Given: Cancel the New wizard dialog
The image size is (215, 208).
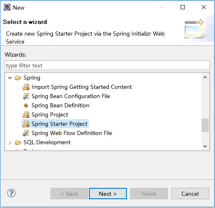Looking at the screenshot, I should point(190,194).
